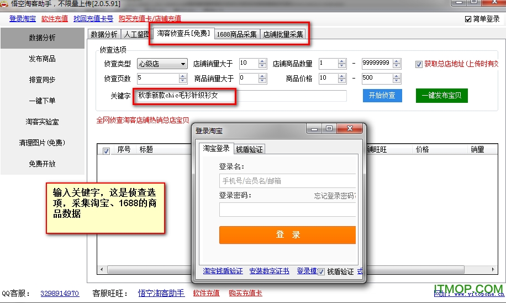Switch to 淘宝登录 tab in login dialog
506x303 pixels.
click(x=216, y=148)
